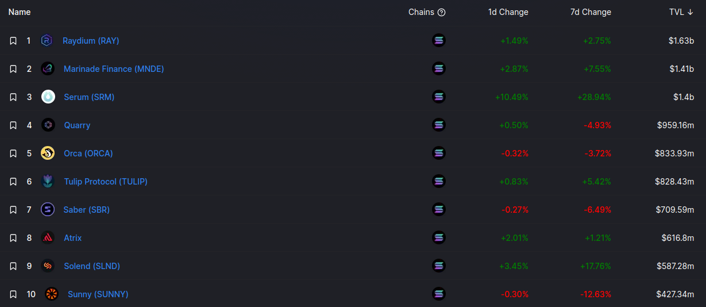This screenshot has width=706, height=307.
Task: Click the Solana chain icon in Orca row
Action: pos(439,153)
